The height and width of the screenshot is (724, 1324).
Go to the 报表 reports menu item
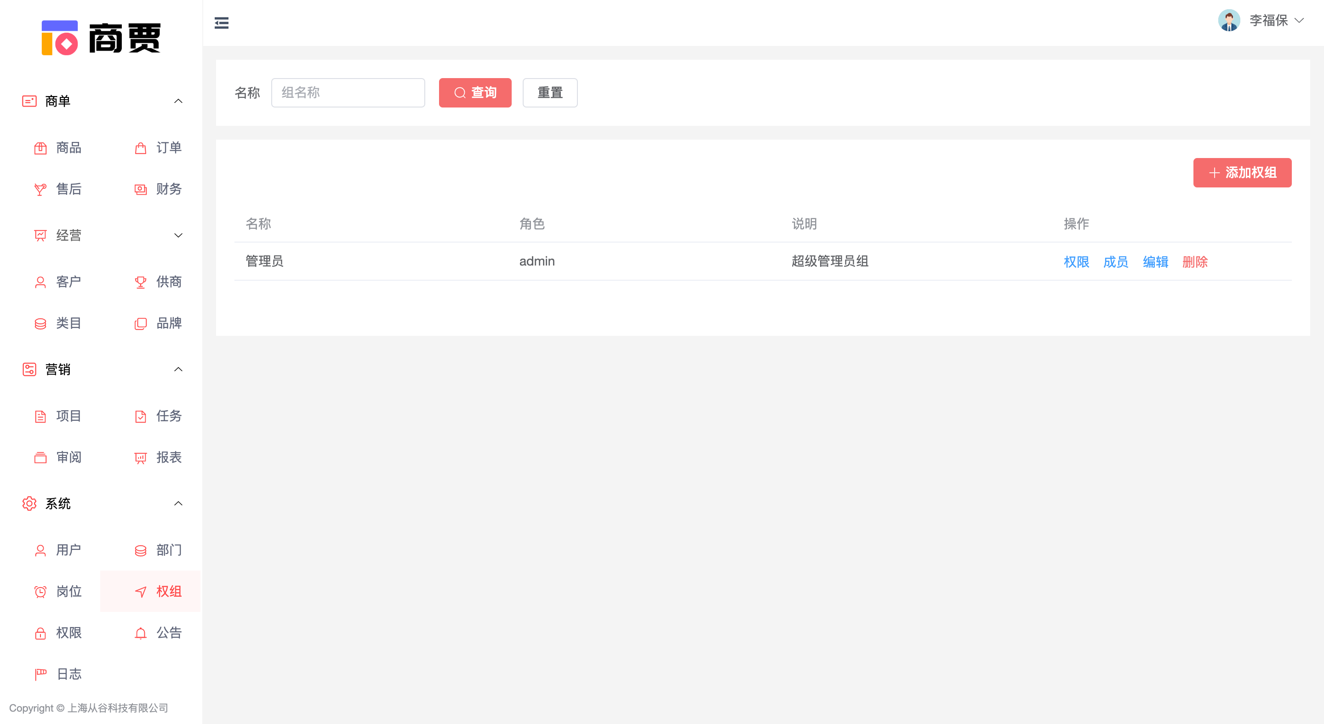168,457
